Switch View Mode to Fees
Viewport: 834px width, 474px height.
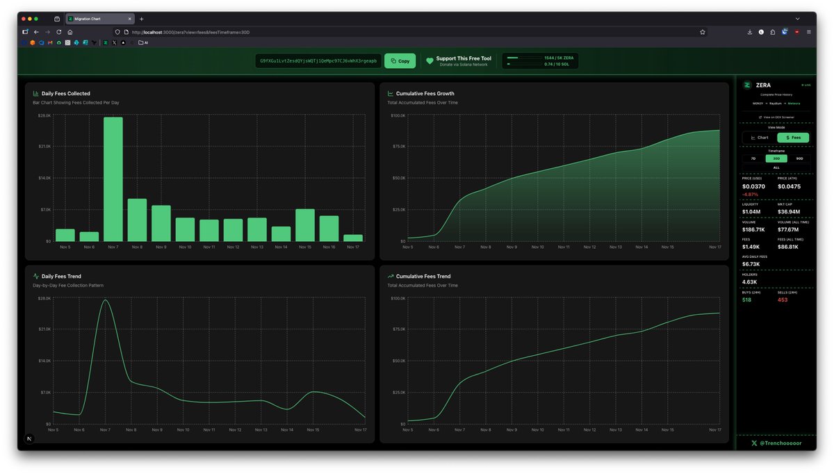(x=792, y=138)
